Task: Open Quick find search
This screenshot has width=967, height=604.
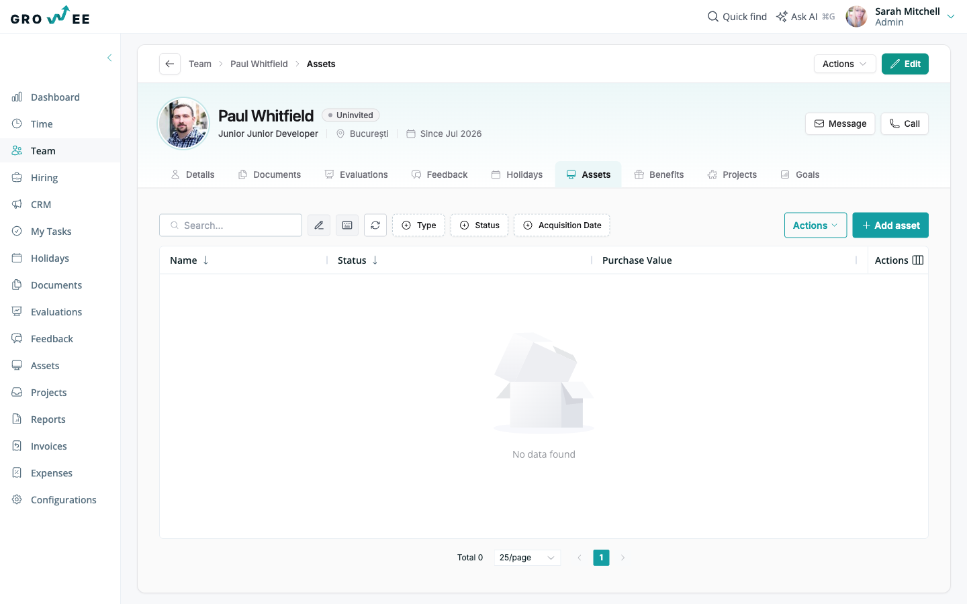Action: pyautogui.click(x=737, y=17)
